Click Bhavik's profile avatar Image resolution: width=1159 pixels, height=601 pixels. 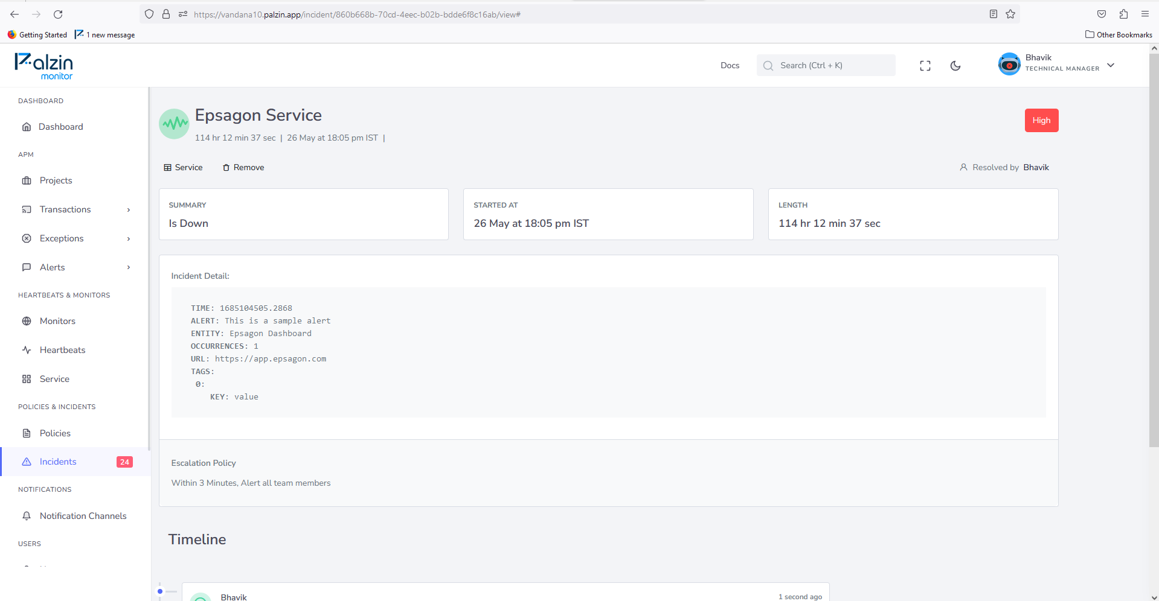[x=1009, y=64]
